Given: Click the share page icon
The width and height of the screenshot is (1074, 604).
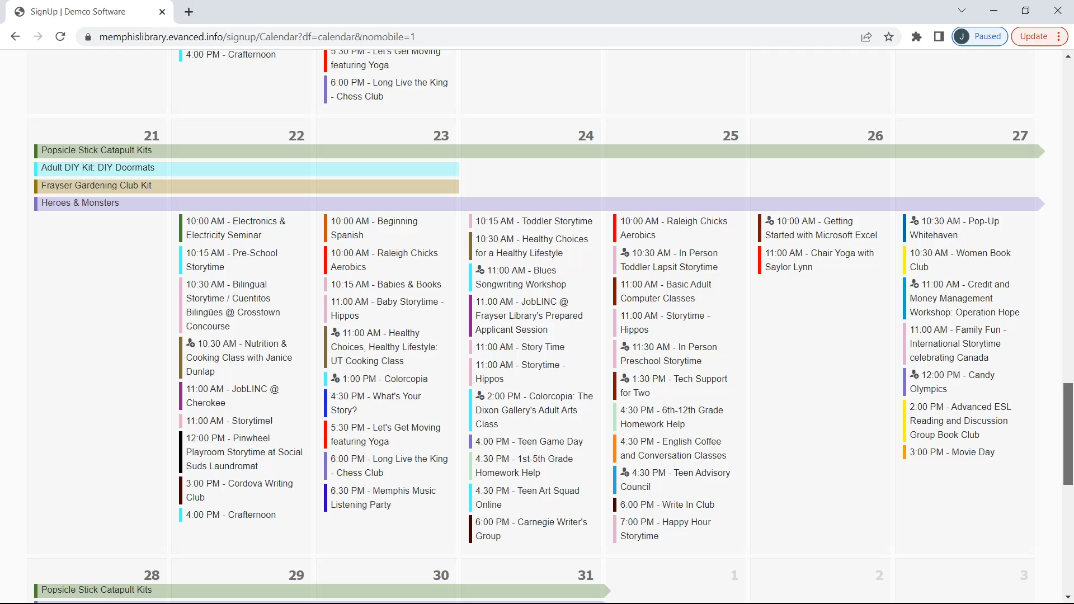Looking at the screenshot, I should pyautogui.click(x=866, y=37).
